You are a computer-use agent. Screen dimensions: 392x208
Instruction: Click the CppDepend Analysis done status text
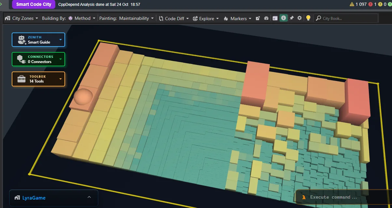click(x=99, y=5)
